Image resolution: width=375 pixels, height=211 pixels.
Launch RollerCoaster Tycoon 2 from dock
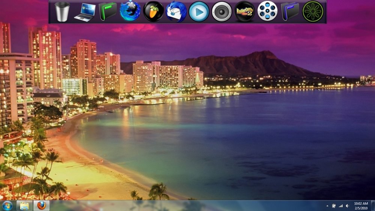coord(244,12)
